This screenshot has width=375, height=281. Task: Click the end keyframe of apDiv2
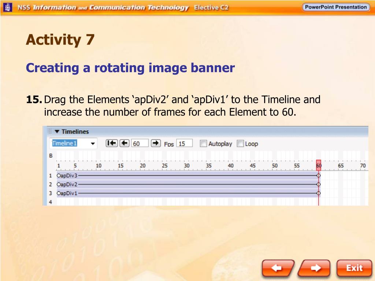point(318,184)
